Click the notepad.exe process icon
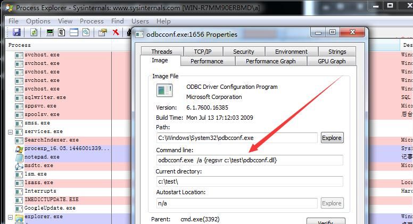The image size is (413, 224). pos(19,157)
